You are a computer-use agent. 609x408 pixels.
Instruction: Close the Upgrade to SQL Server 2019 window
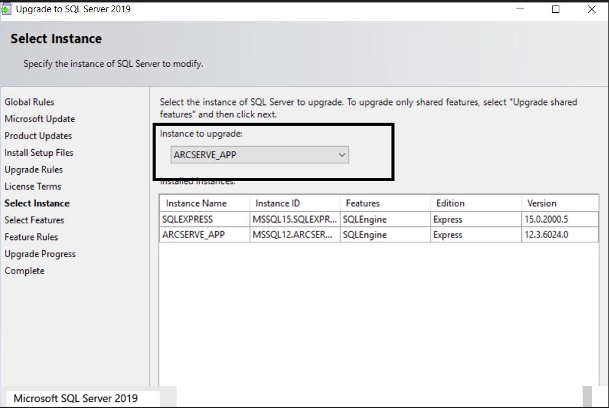point(592,9)
